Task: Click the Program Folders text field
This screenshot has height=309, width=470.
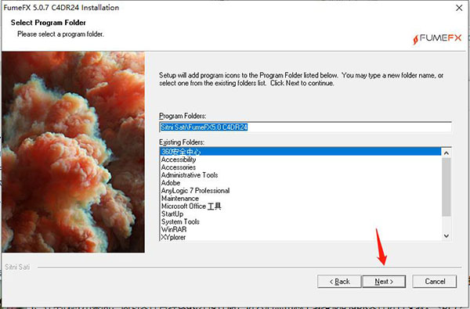Action: 305,127
